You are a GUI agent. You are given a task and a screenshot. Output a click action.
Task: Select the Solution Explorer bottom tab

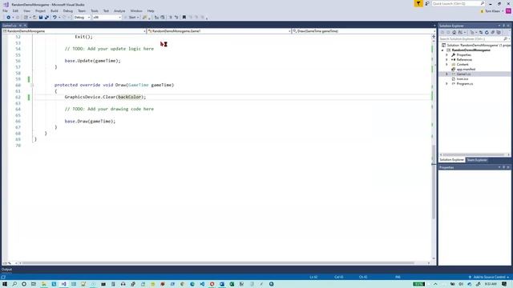click(452, 160)
